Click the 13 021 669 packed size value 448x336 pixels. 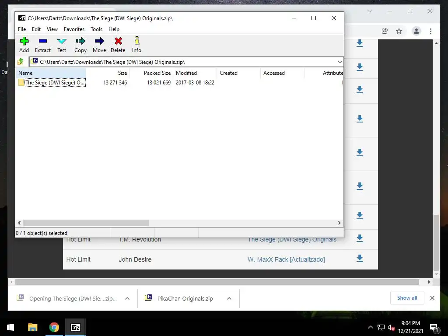point(159,83)
